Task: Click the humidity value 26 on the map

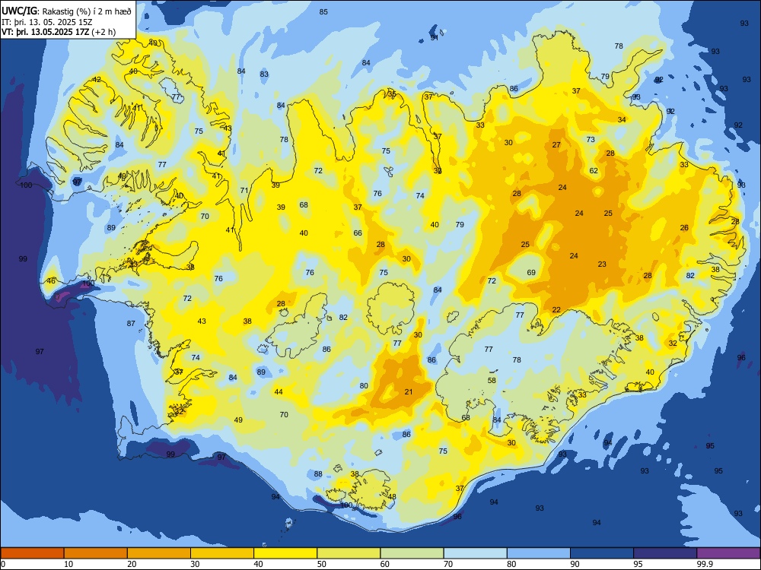Action: tap(684, 227)
